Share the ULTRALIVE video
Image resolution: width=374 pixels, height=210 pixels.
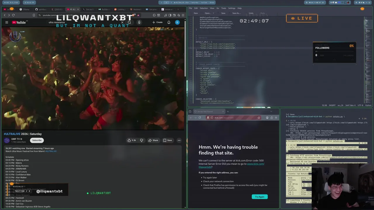point(153,140)
